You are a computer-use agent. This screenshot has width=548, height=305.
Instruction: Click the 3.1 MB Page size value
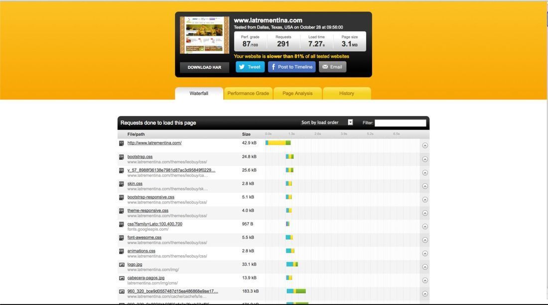pyautogui.click(x=350, y=44)
